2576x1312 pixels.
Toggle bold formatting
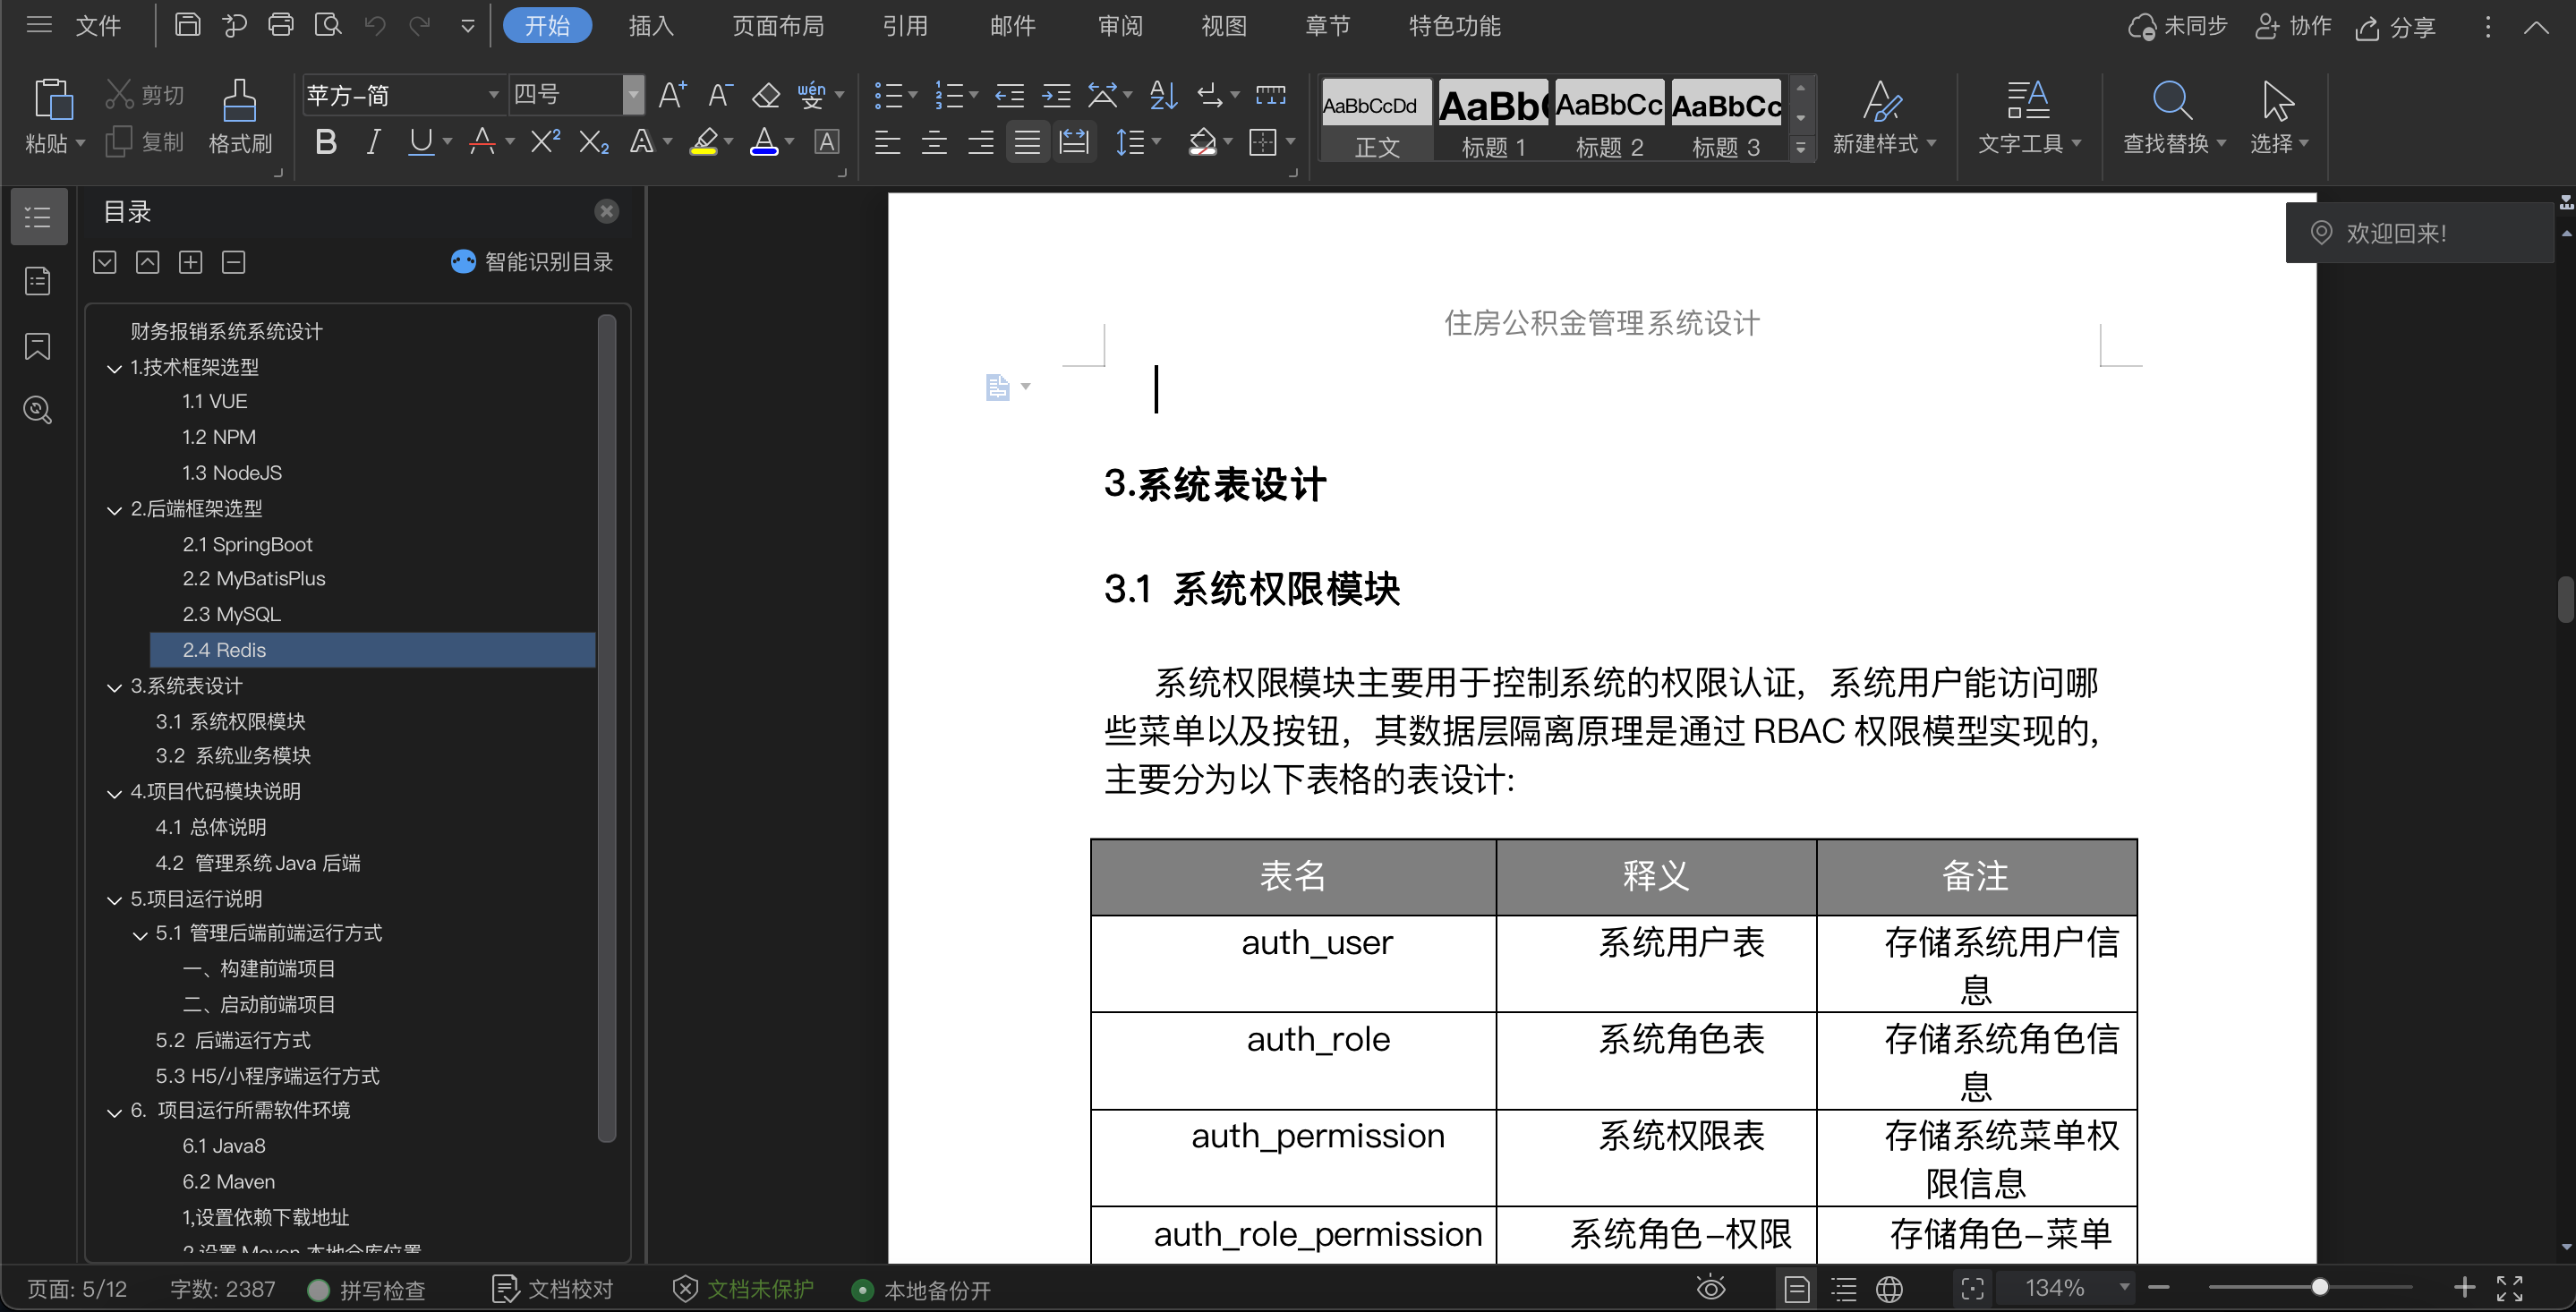coord(325,142)
